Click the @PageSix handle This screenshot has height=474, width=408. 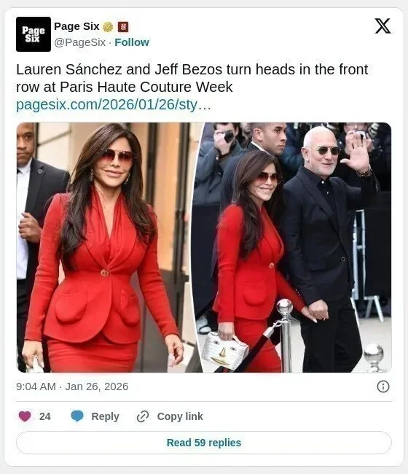(x=80, y=42)
